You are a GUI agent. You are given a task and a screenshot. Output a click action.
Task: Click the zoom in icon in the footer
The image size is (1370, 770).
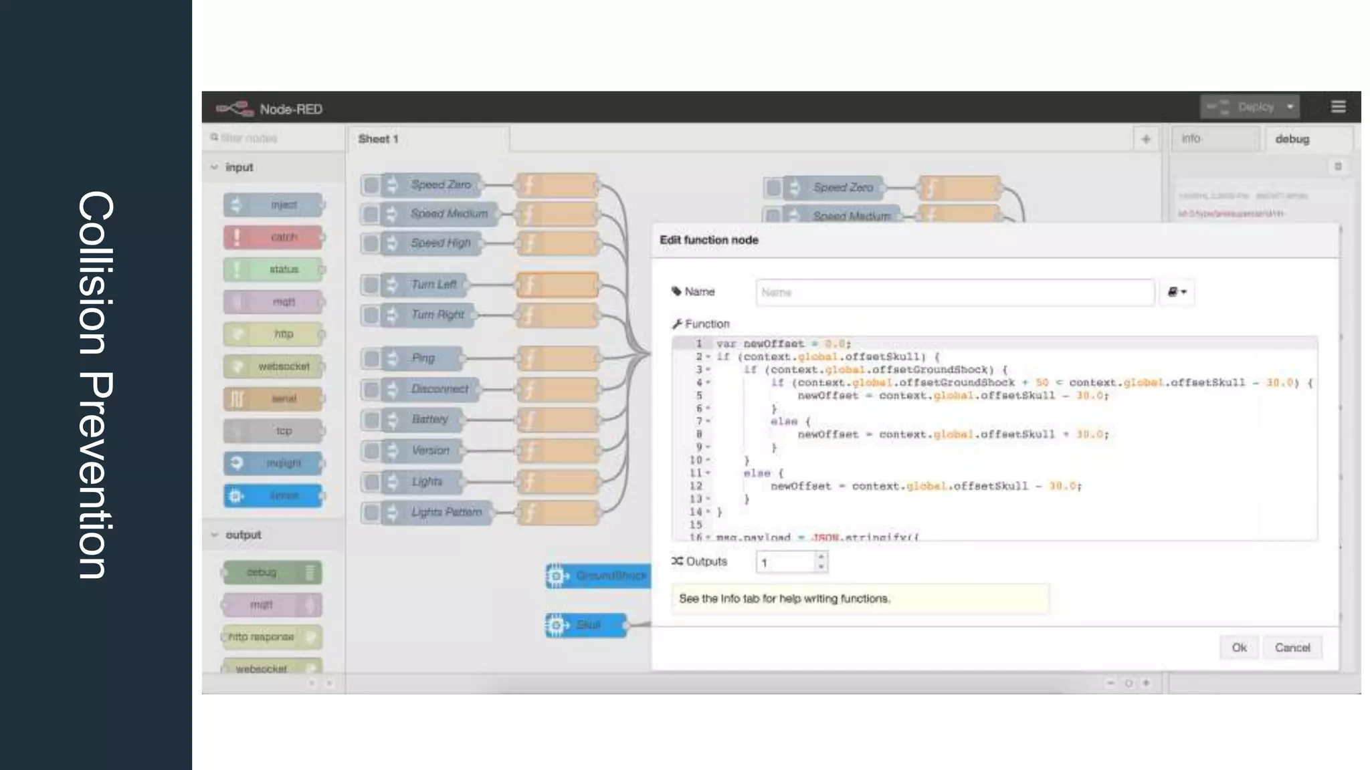pyautogui.click(x=1147, y=683)
